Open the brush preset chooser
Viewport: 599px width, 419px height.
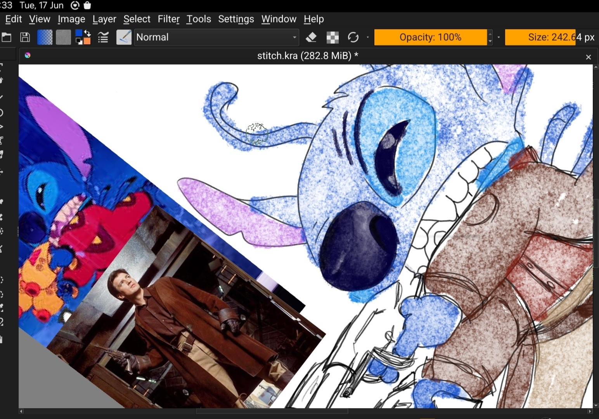tap(124, 38)
